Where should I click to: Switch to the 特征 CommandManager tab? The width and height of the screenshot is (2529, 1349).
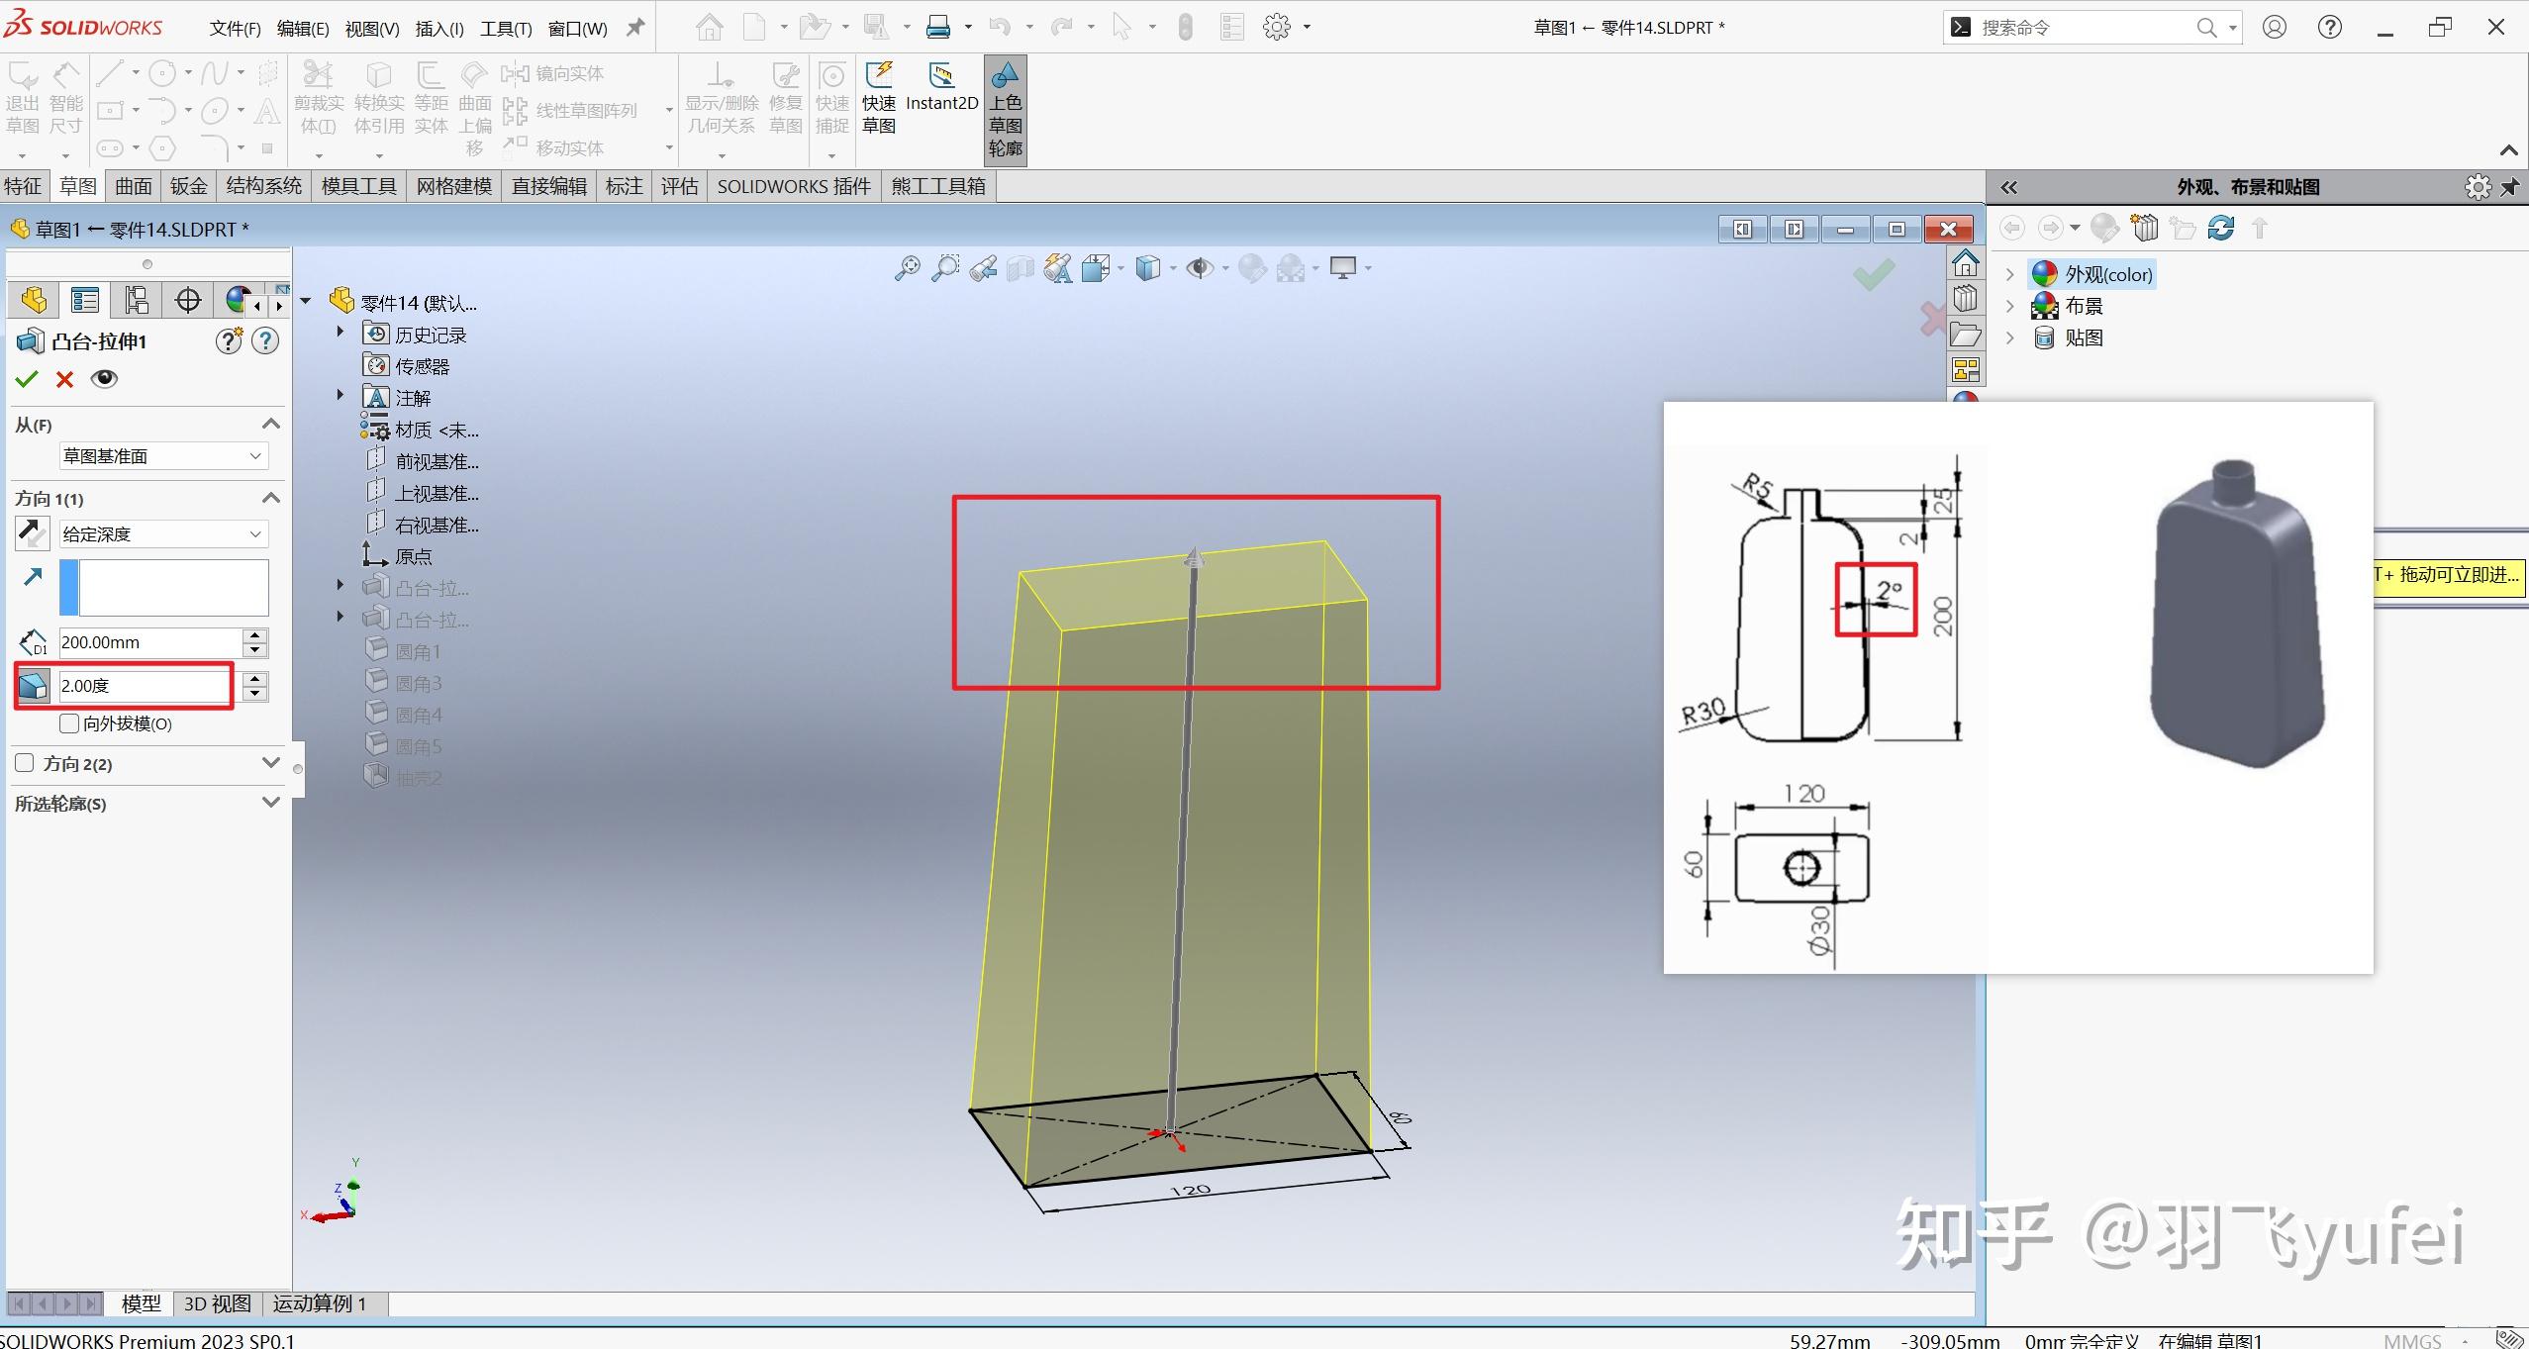point(23,186)
